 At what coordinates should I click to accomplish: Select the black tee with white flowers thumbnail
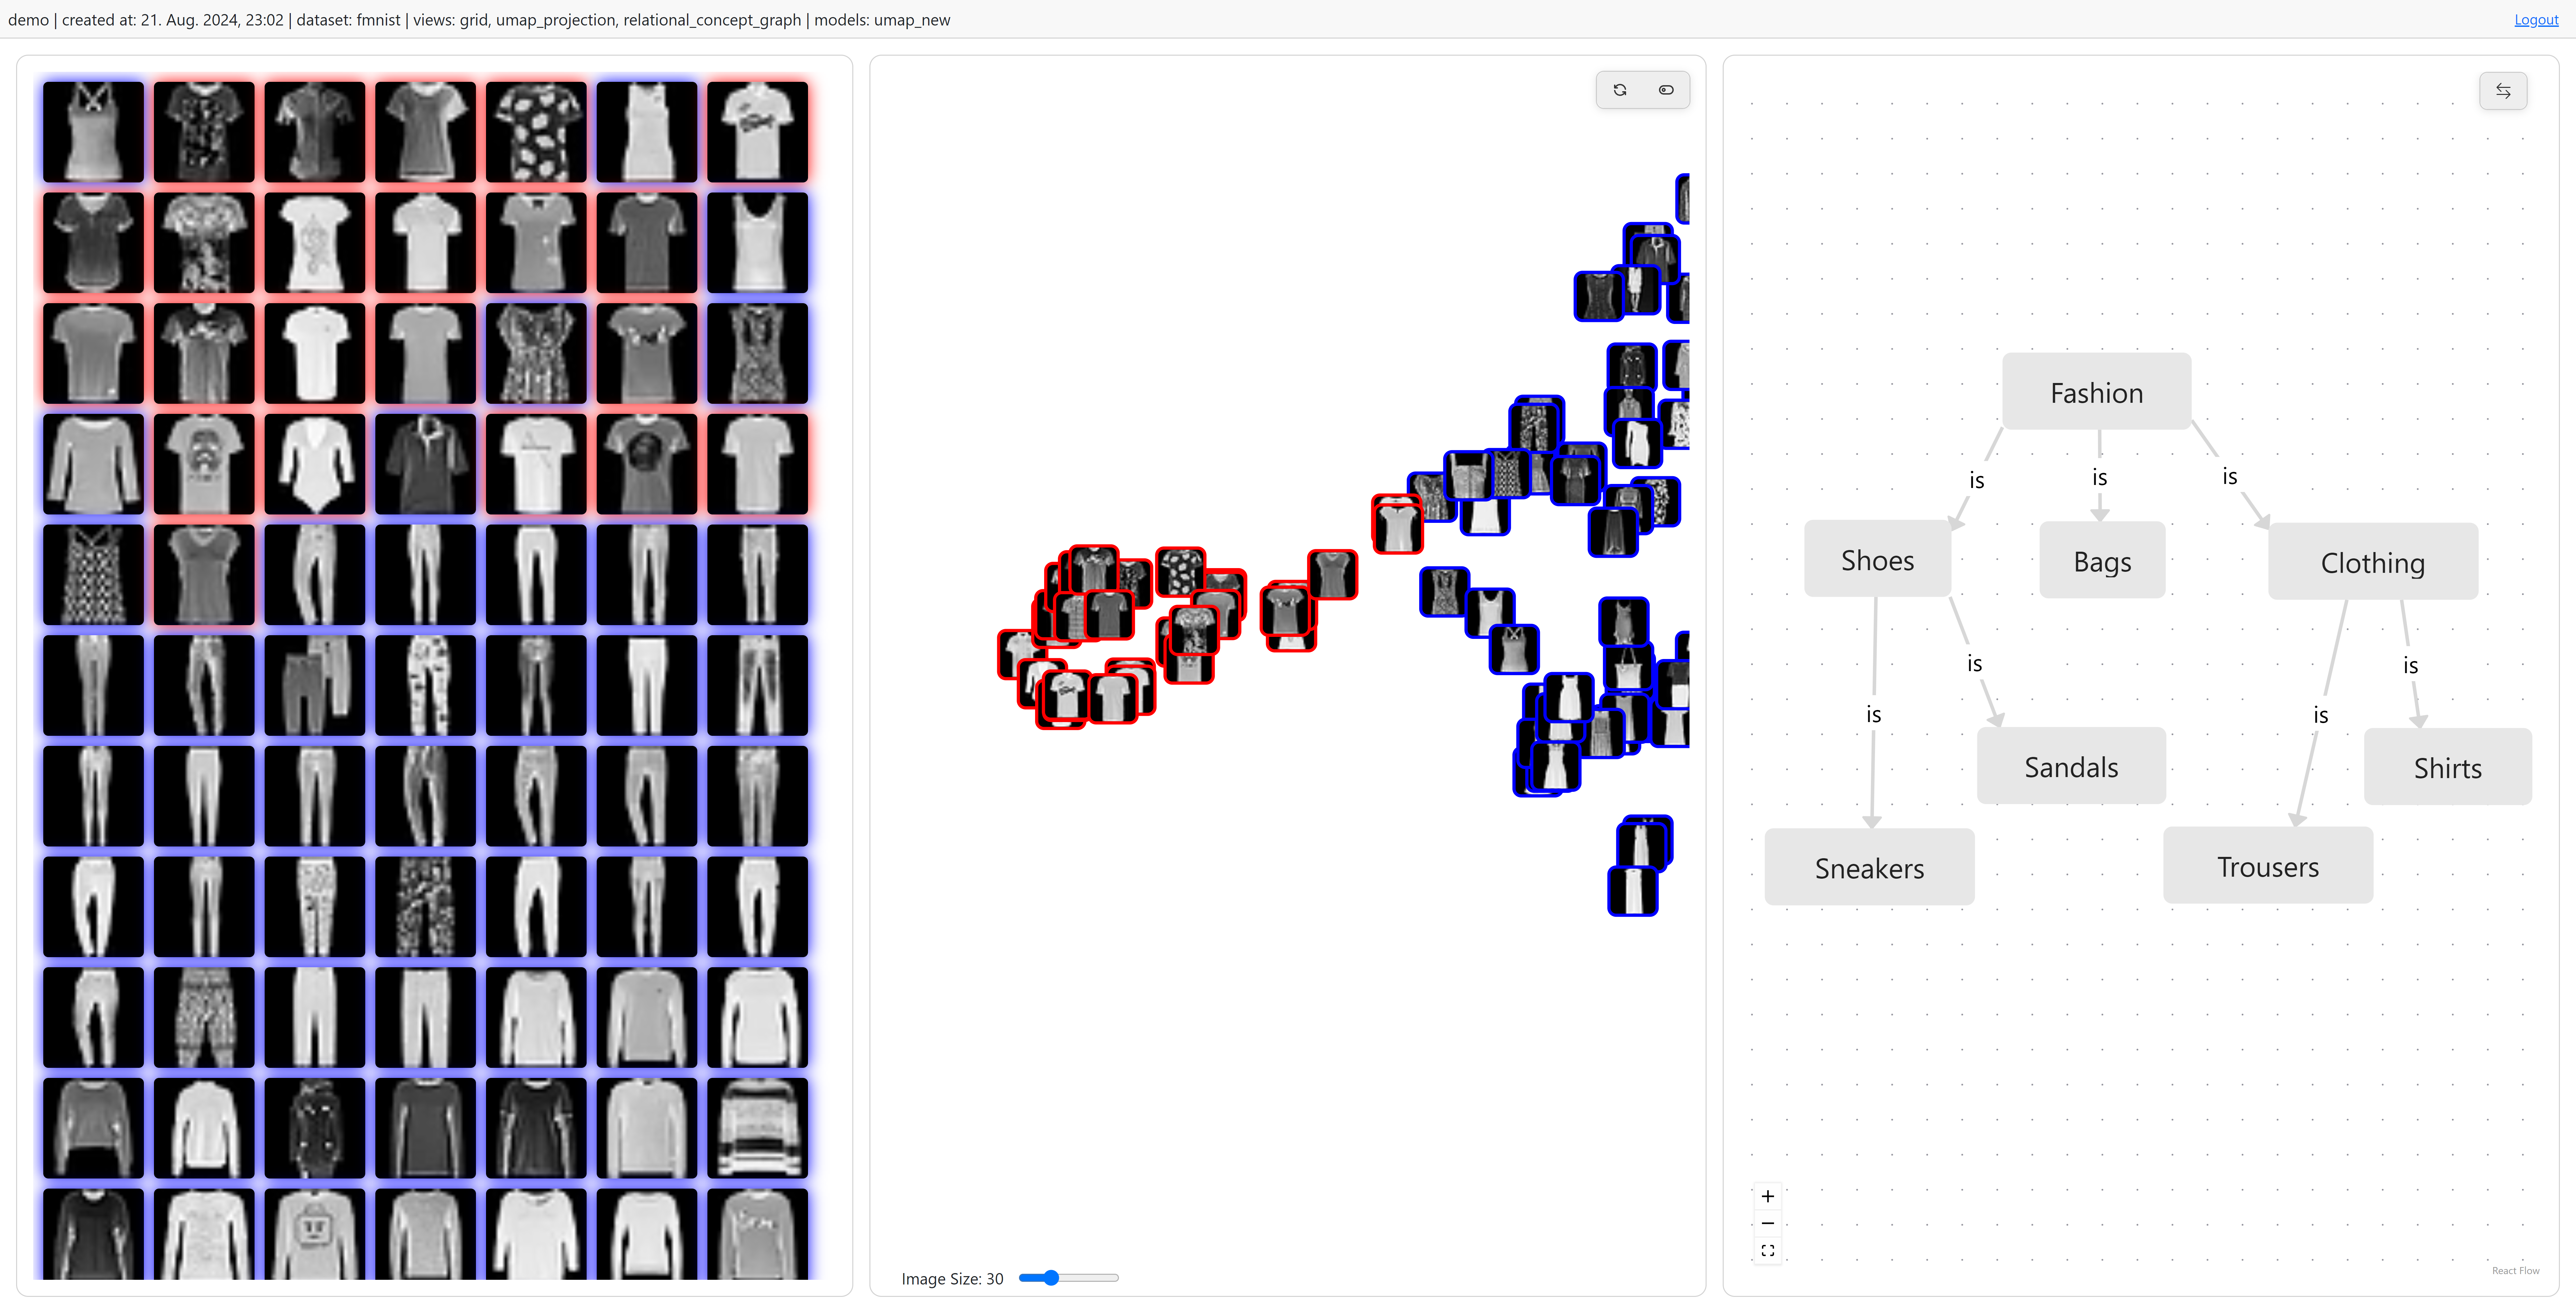tap(536, 132)
